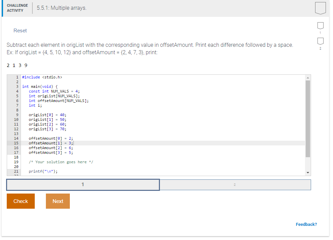Click the level 2 completion badge icon
The image size is (333, 240).
(x=320, y=41)
